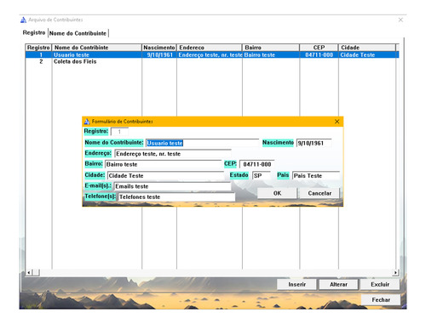
Task: Click registry number 2 cell in table
Action: 39,61
